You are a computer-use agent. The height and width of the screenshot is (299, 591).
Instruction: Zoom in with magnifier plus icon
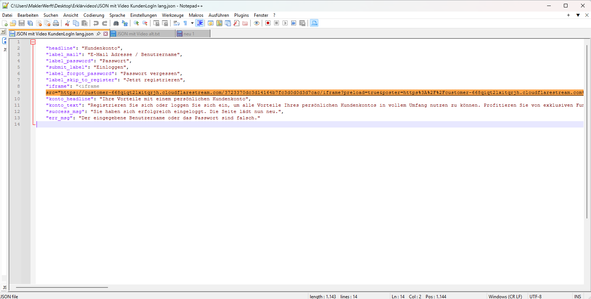136,23
